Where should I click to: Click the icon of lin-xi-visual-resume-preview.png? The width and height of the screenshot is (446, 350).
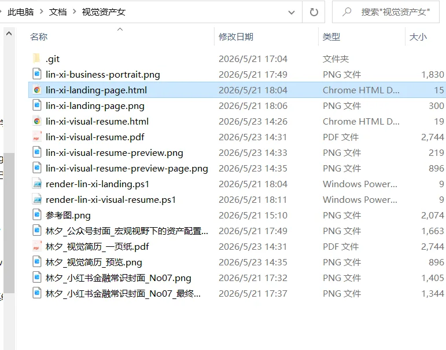click(36, 152)
